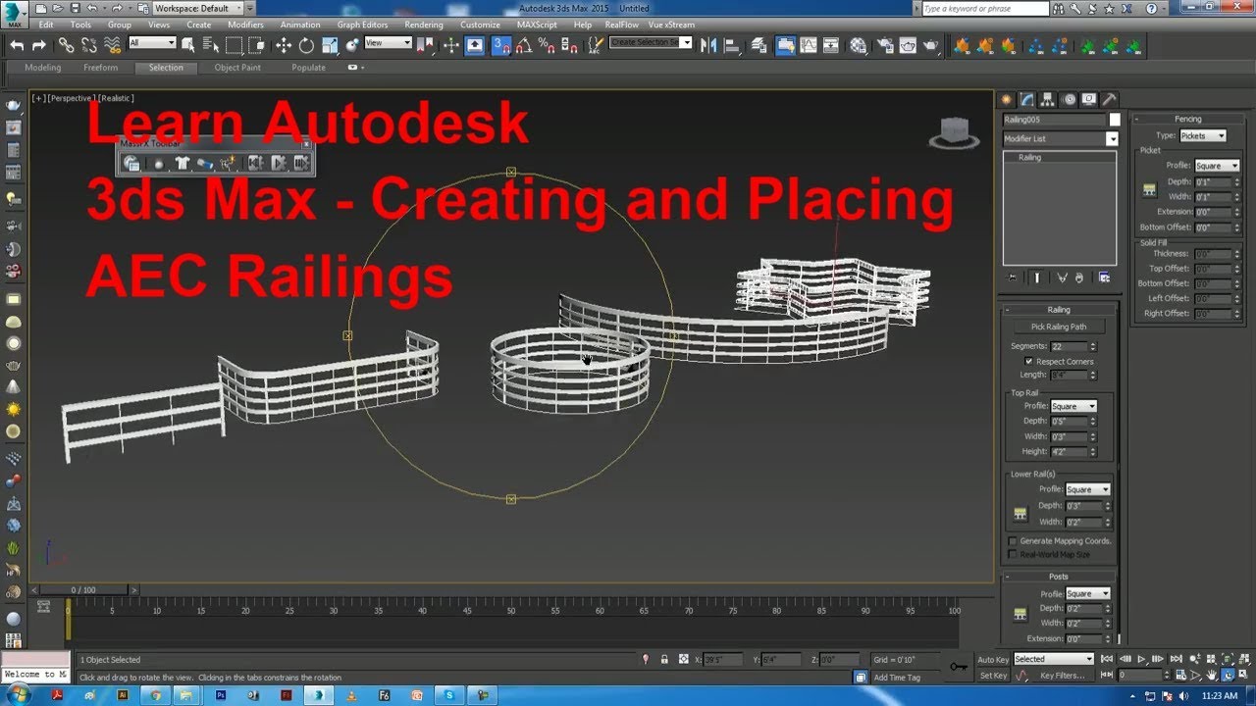Image resolution: width=1256 pixels, height=706 pixels.
Task: Switch to the Motion command panel tab
Action: pyautogui.click(x=1069, y=99)
